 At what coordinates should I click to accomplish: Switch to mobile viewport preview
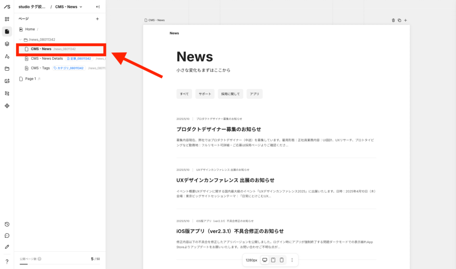point(282,260)
